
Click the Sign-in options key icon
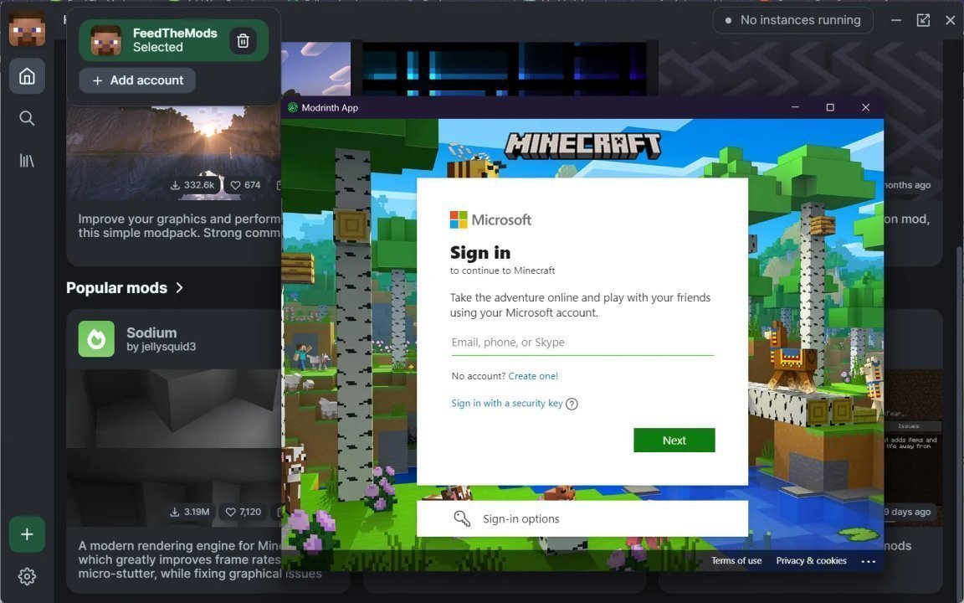[462, 518]
